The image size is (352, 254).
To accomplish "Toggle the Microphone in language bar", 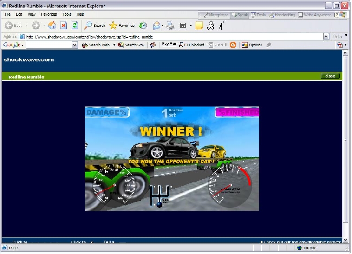I will 216,15.
